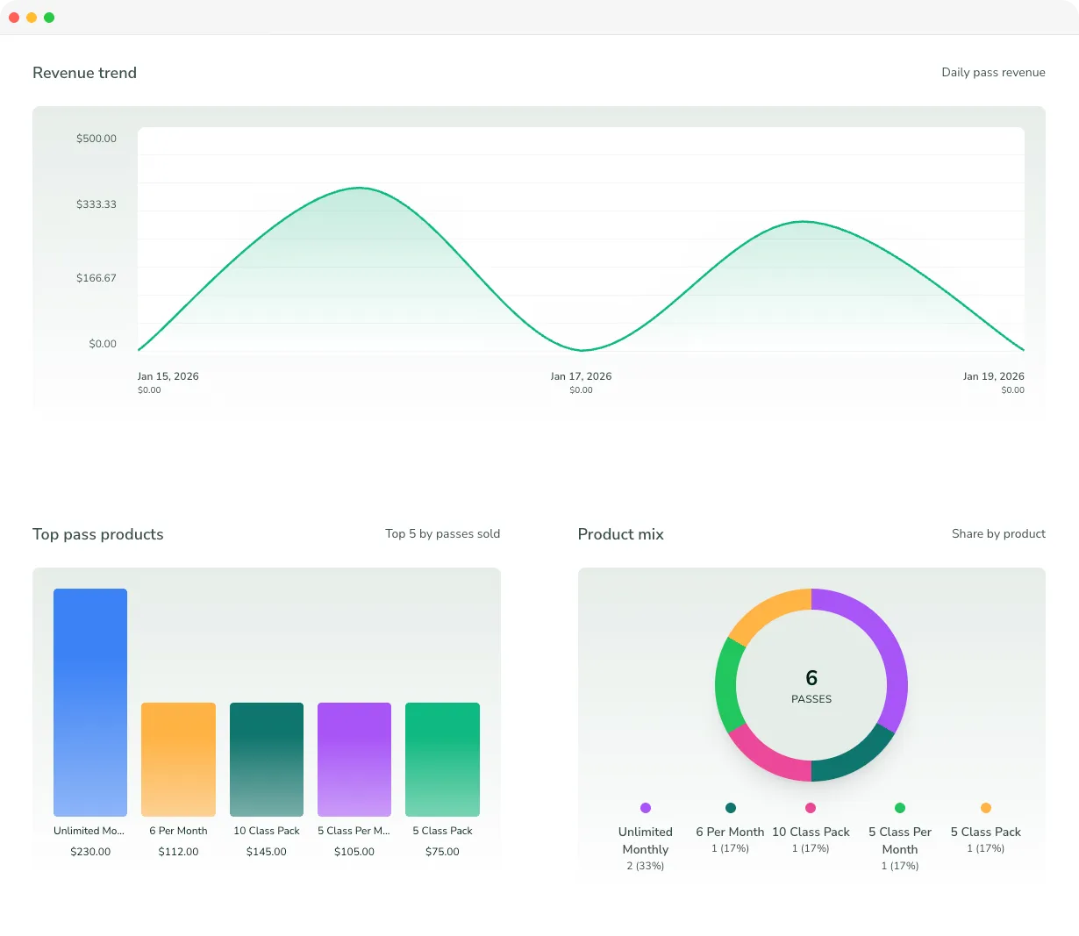Click the purple 5 Class Per Month bar
This screenshot has height=936, width=1079.
354,759
